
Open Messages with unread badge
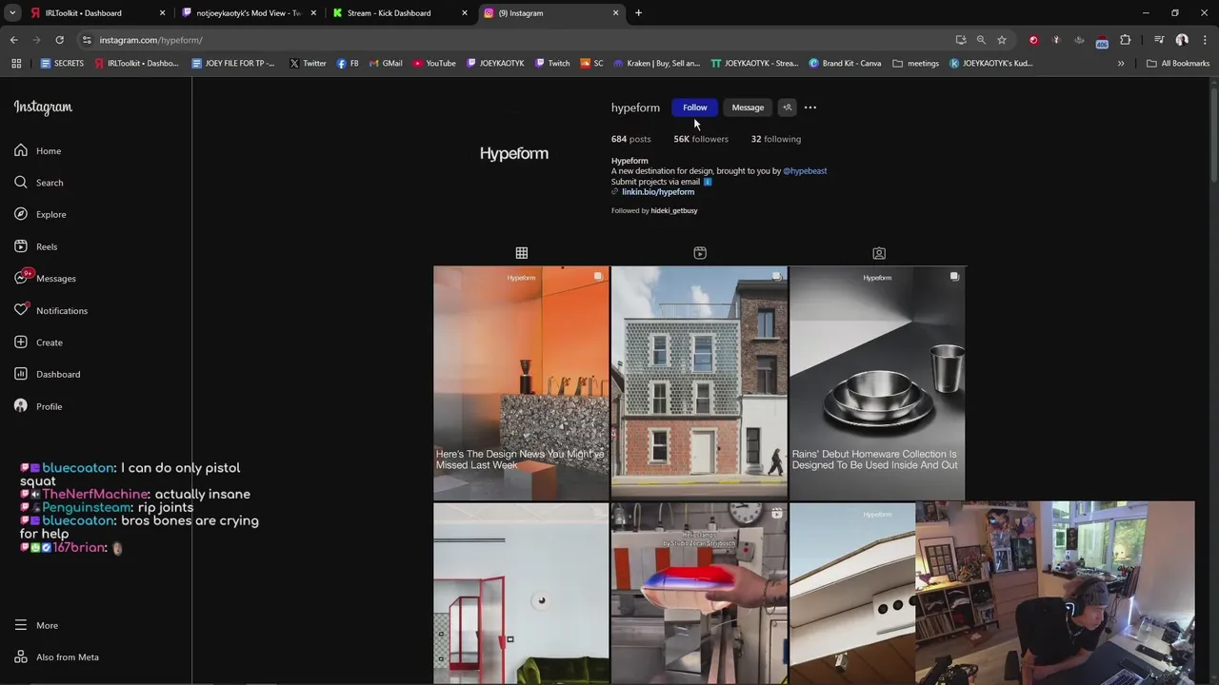coord(45,278)
